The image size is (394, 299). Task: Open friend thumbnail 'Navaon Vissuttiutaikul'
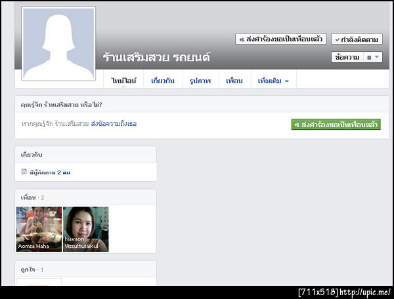point(85,229)
